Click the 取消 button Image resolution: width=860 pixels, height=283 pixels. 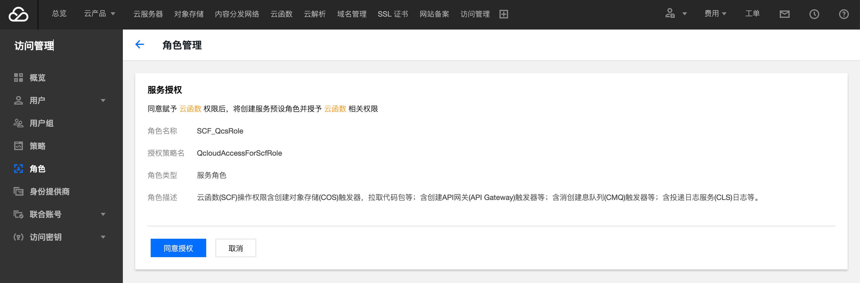click(x=236, y=248)
